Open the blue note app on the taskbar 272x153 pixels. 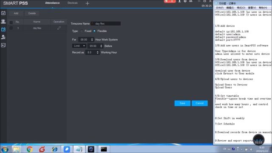coord(67,149)
